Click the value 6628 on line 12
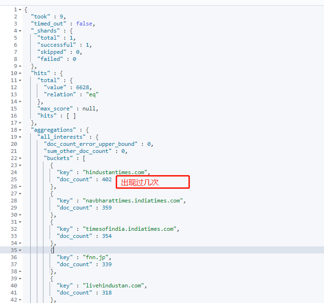This screenshot has width=324, height=303. coord(83,87)
